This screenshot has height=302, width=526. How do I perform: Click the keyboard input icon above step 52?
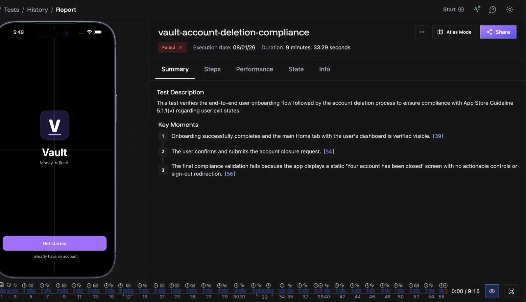(417, 286)
